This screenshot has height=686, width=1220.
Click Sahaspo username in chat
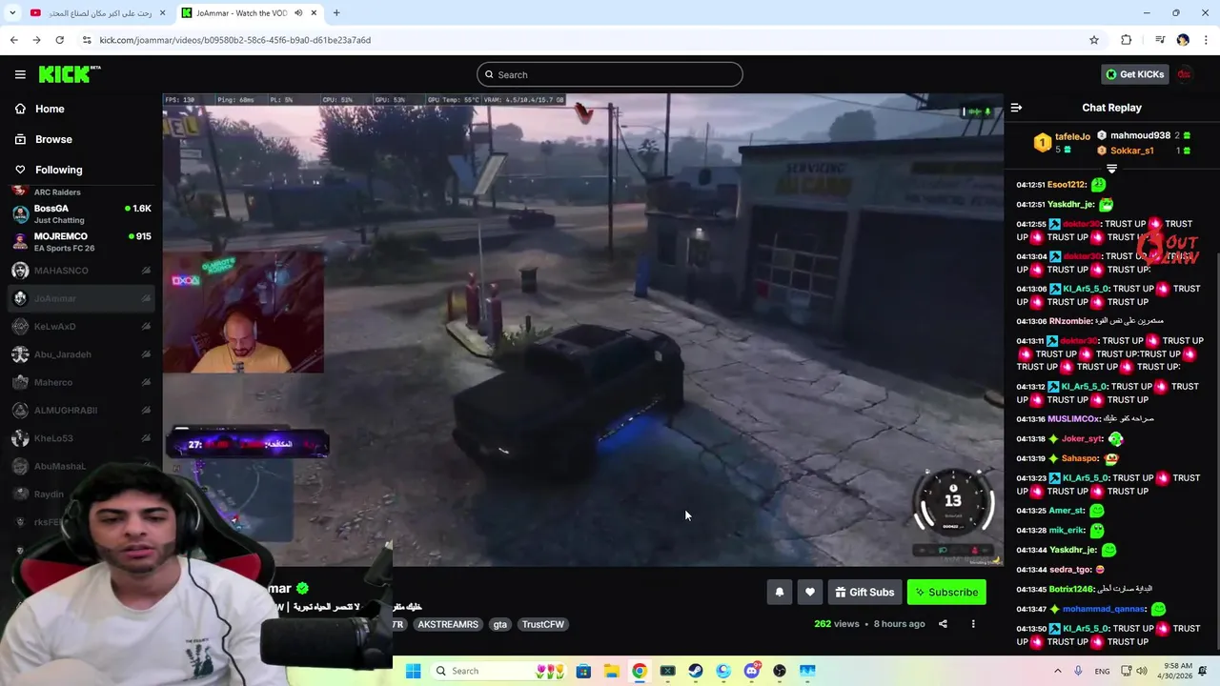click(1080, 458)
